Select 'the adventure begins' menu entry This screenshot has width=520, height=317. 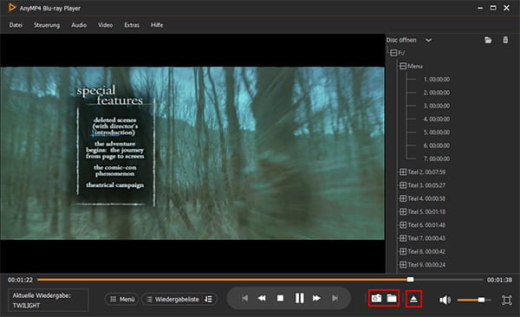coord(114,150)
